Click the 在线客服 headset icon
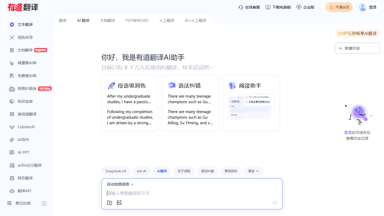Viewport: 384px width, 216px height. 241,7
